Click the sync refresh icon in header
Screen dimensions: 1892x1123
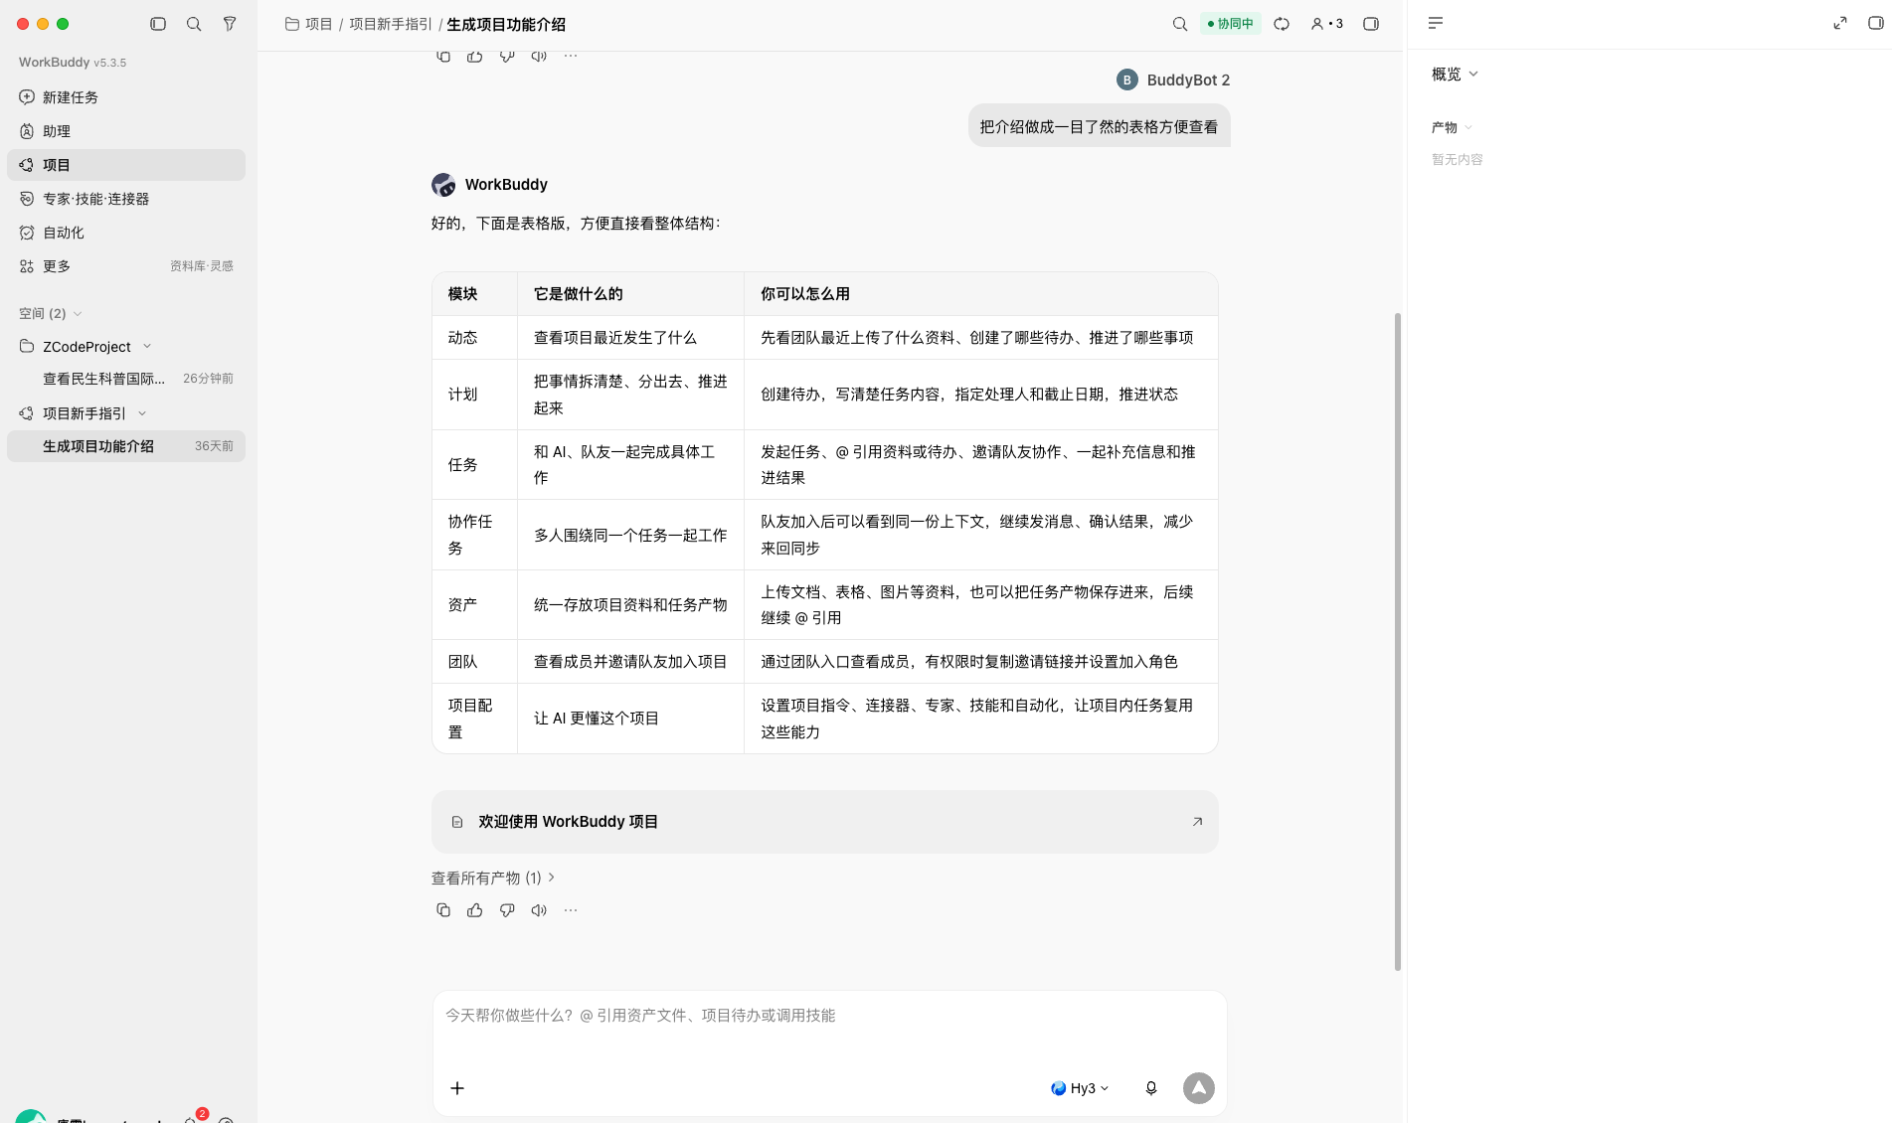(1282, 24)
